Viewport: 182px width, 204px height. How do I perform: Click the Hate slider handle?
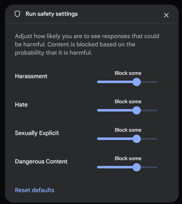[x=136, y=110]
